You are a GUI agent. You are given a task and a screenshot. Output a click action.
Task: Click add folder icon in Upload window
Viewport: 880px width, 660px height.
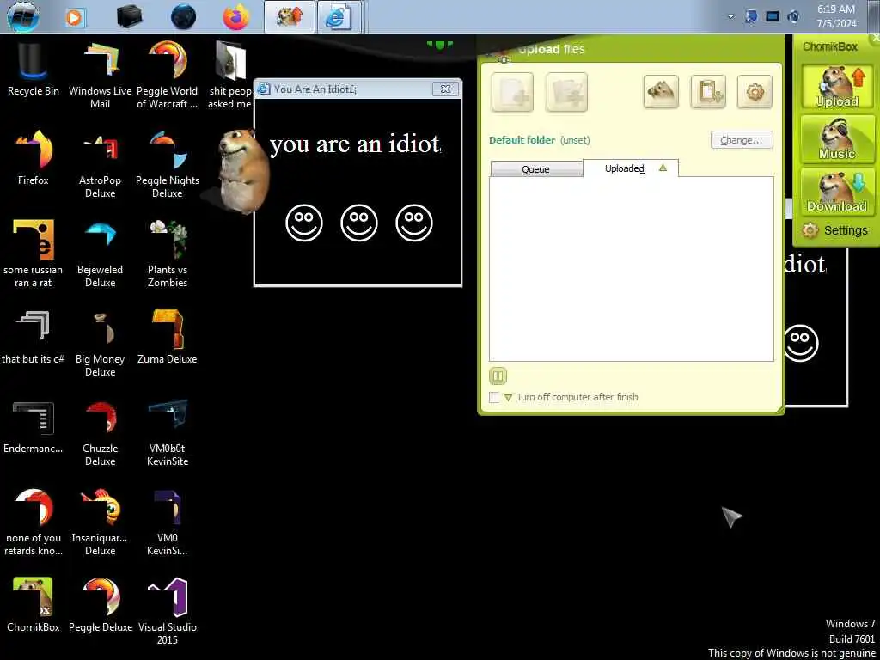(x=567, y=92)
